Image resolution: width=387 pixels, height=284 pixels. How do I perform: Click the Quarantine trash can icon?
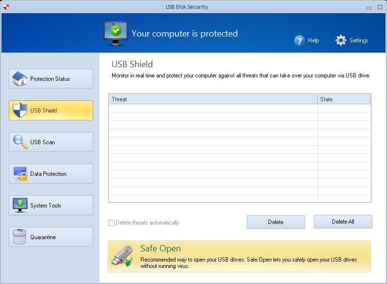coord(19,237)
